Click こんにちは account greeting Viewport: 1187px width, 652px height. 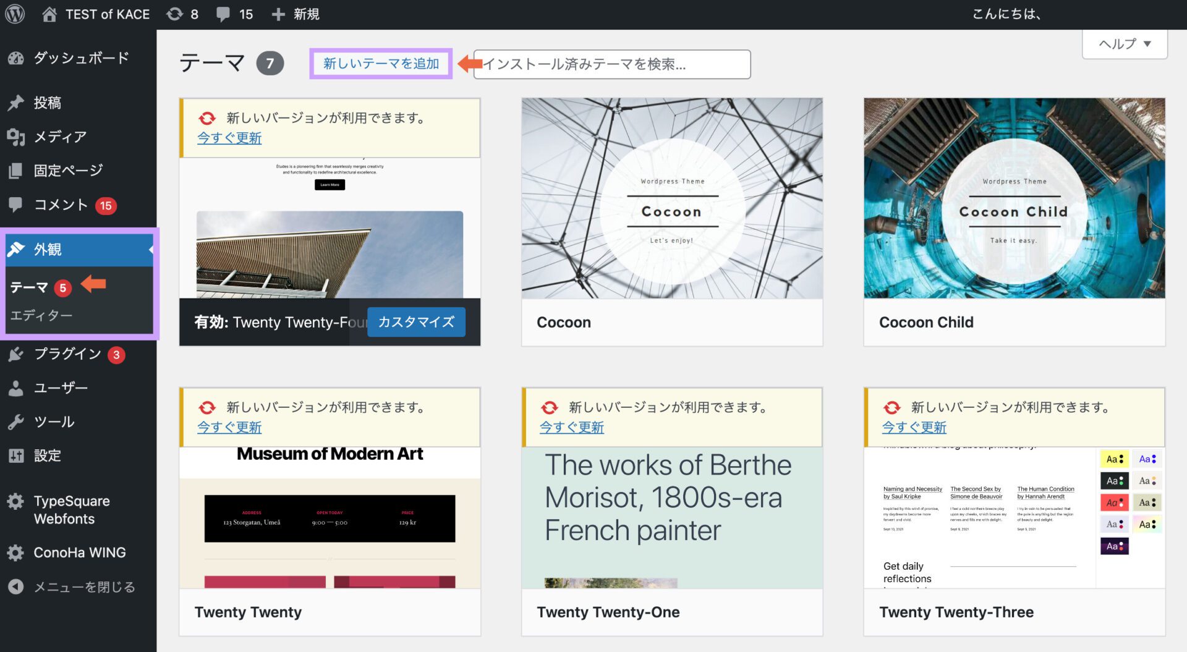point(1006,14)
